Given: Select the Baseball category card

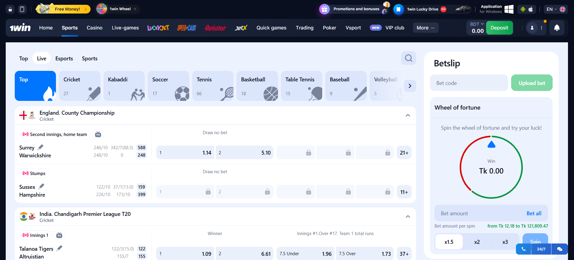Looking at the screenshot, I should [x=346, y=86].
